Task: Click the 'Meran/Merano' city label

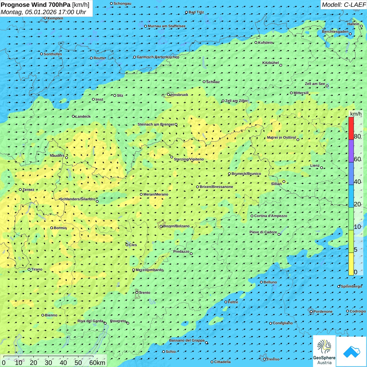Action: pyautogui.click(x=156, y=194)
